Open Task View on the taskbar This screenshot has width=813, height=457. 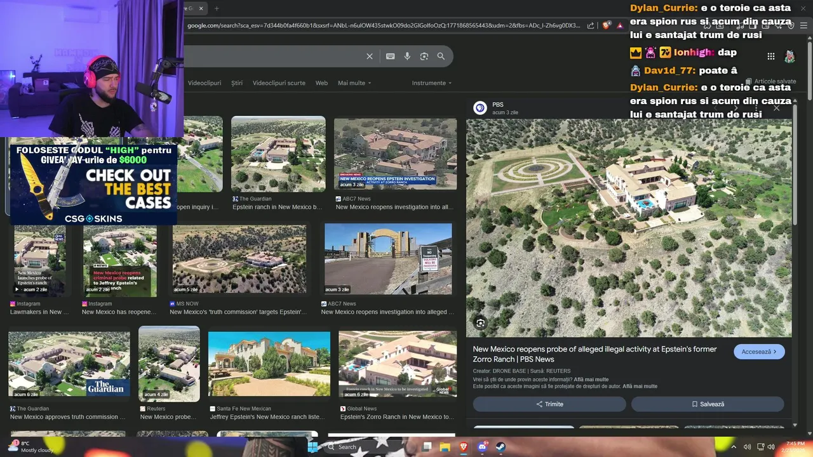pos(427,447)
